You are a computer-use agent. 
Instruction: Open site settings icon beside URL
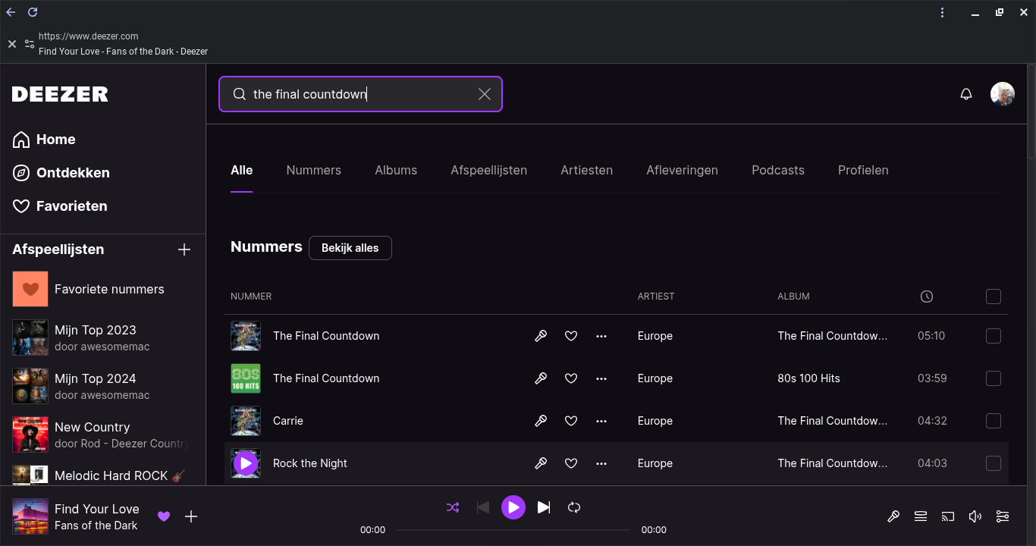coord(30,44)
